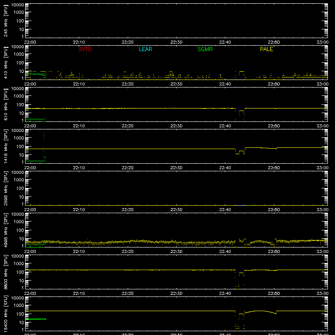
Task: Click 22:50 time label under 610 MHz panel
Action: pyautogui.click(x=274, y=126)
